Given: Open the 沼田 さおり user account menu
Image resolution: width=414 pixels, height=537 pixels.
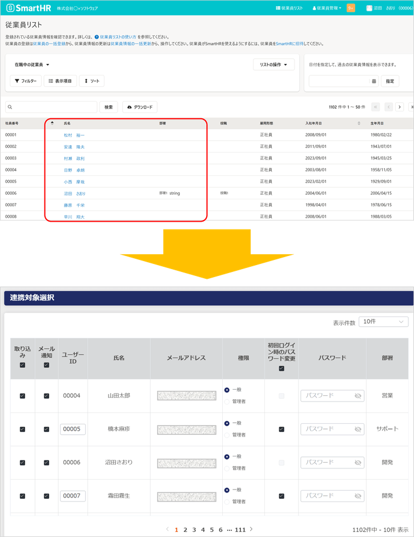Looking at the screenshot, I should tap(389, 8).
